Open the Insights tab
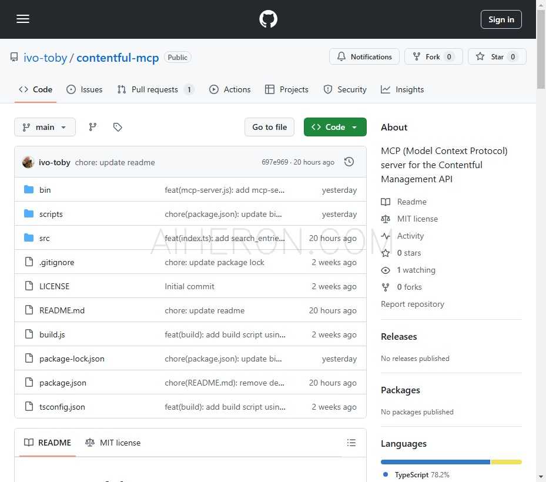The height and width of the screenshot is (482, 546). click(x=403, y=89)
